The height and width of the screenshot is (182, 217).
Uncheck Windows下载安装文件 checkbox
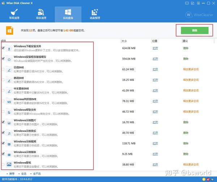[3, 48]
